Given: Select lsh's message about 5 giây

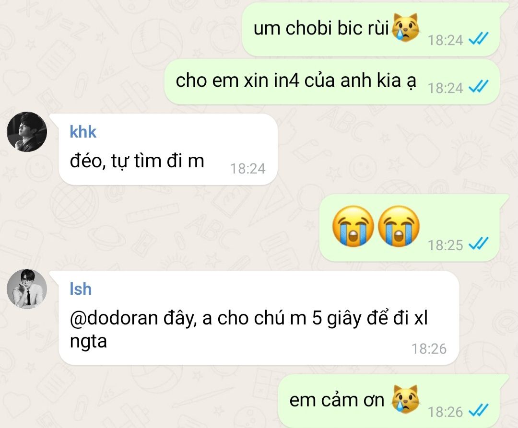Looking at the screenshot, I should pos(259,318).
